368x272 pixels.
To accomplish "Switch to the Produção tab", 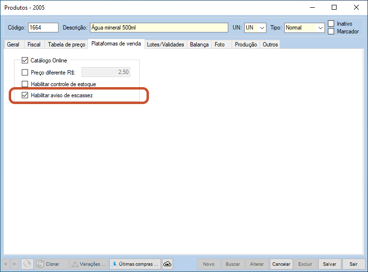I will coord(246,45).
